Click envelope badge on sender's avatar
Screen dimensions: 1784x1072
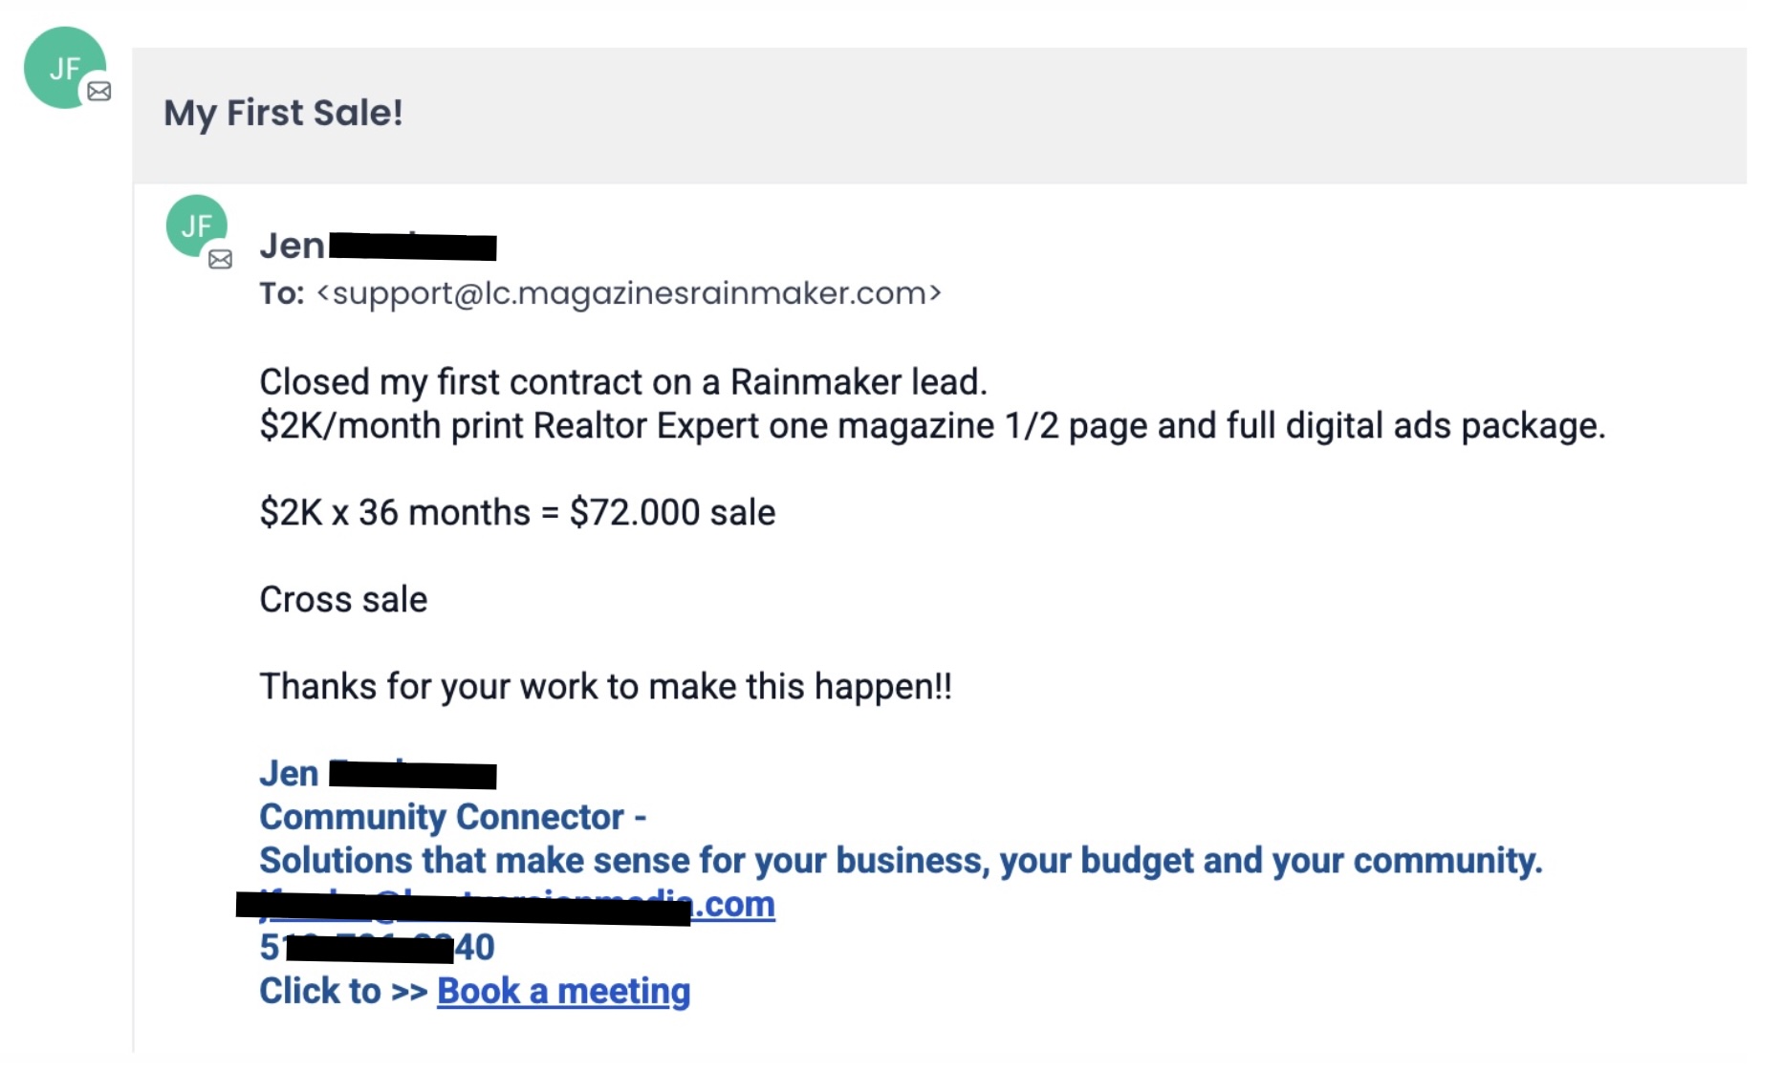(x=221, y=259)
